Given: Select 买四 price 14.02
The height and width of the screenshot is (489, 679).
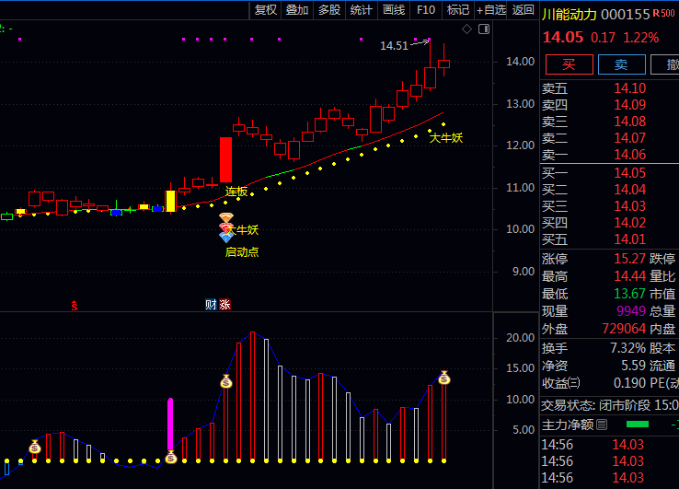Looking at the screenshot, I should tap(629, 222).
